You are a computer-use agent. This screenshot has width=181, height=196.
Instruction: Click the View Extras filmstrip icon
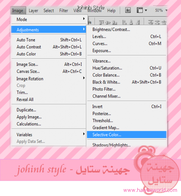click(140, 10)
